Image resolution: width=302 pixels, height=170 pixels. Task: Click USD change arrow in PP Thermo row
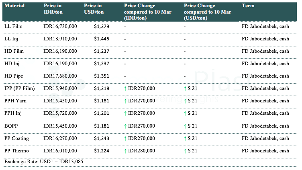click(185, 151)
